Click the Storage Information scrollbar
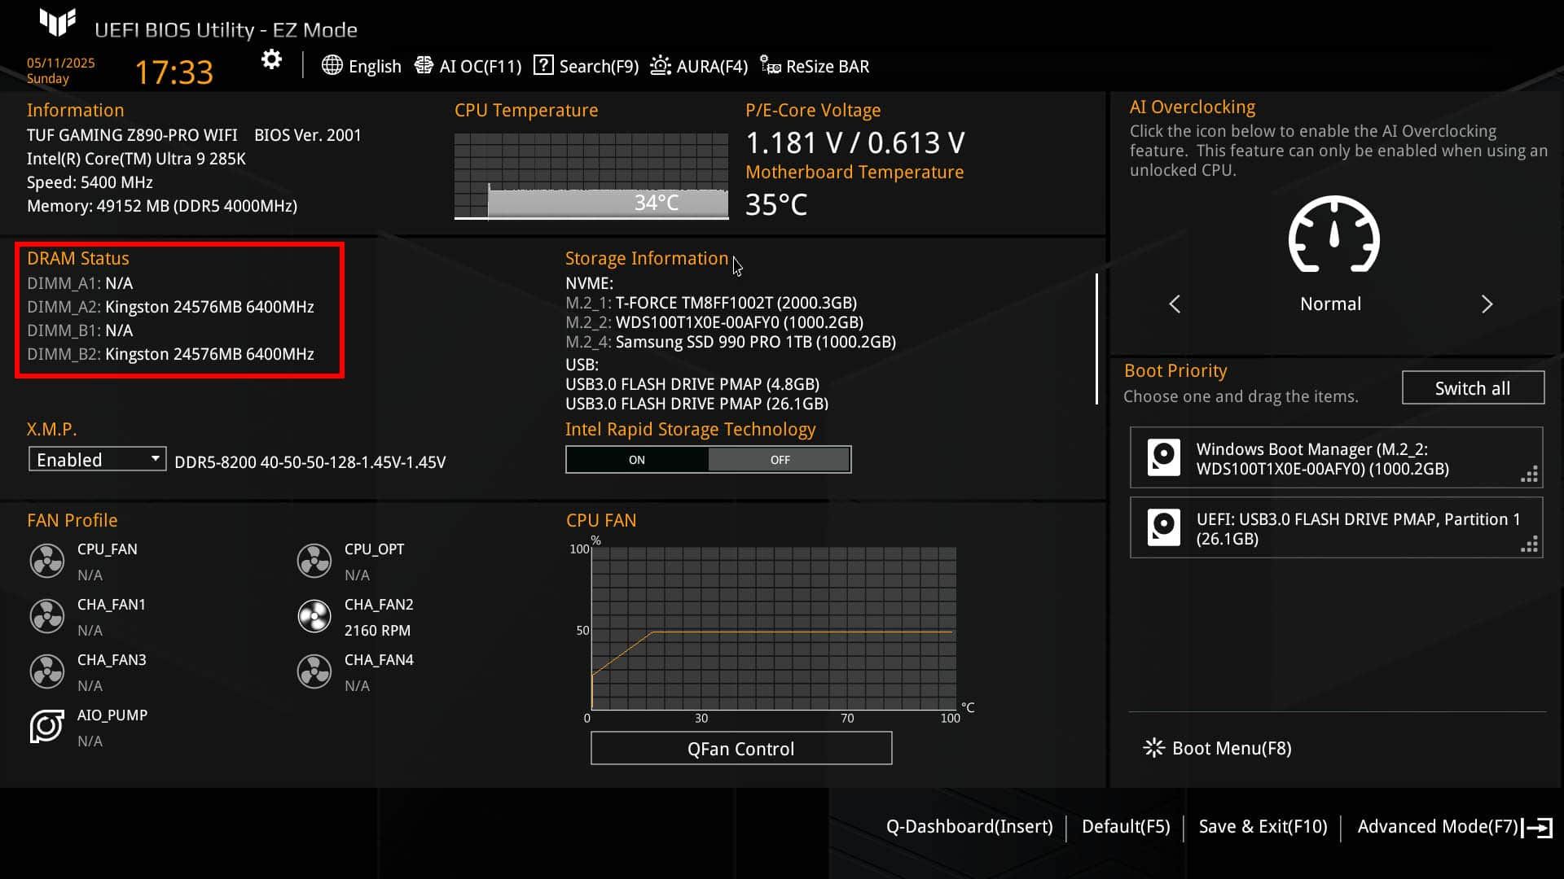The height and width of the screenshot is (879, 1564). point(1097,339)
